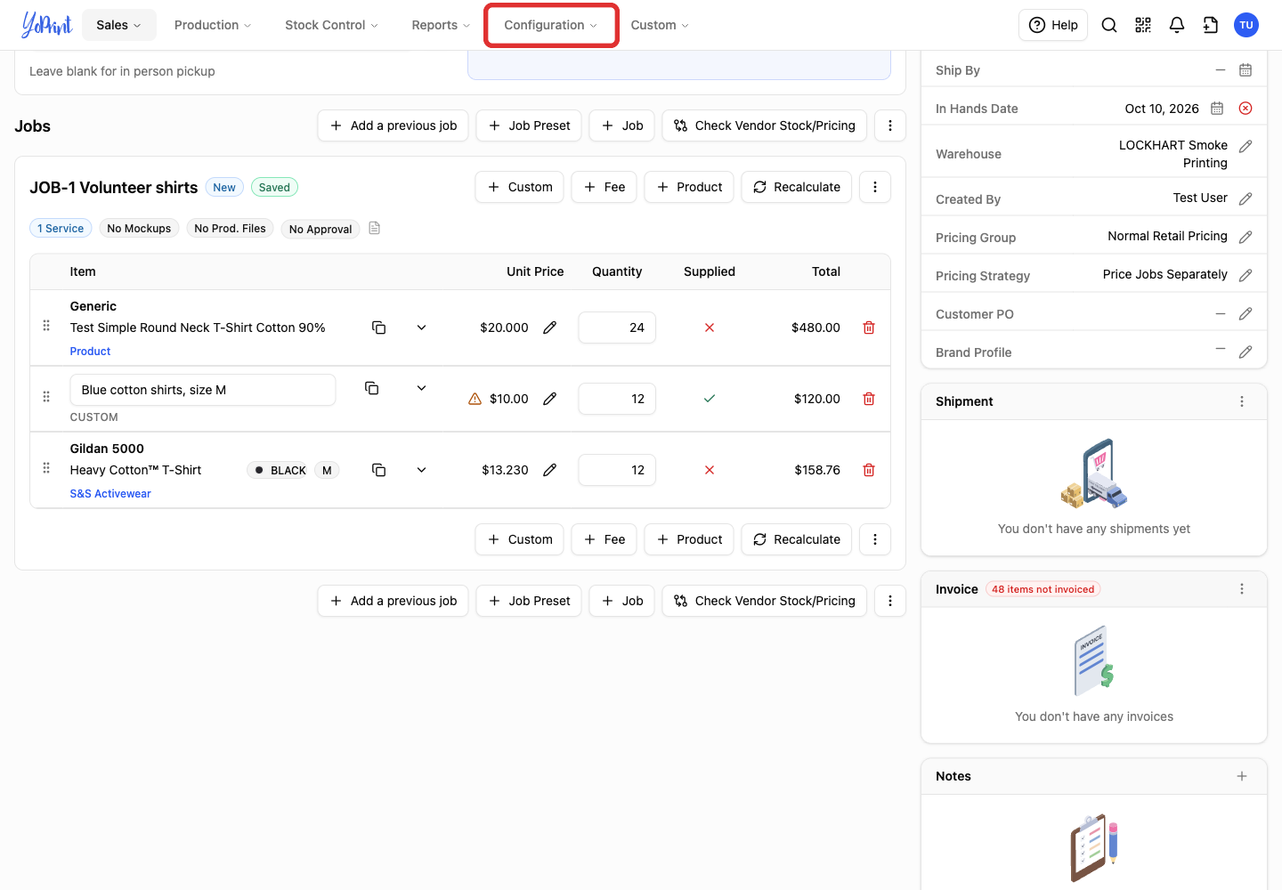Open JOB-1 header three-dot menu
1282x890 pixels.
click(875, 187)
